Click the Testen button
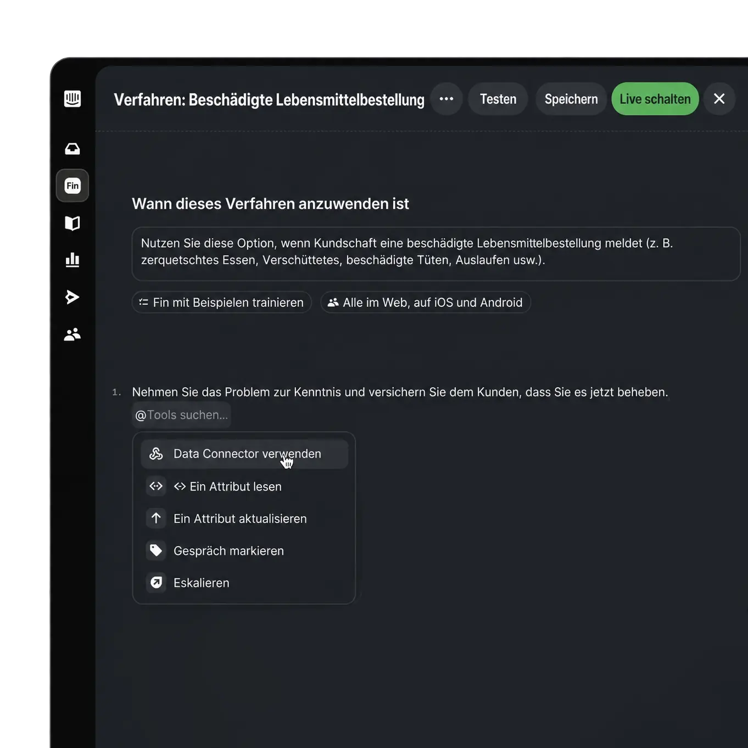The width and height of the screenshot is (748, 748). pos(498,99)
